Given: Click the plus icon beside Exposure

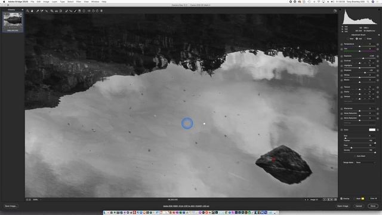Looking at the screenshot, I should (378, 56).
